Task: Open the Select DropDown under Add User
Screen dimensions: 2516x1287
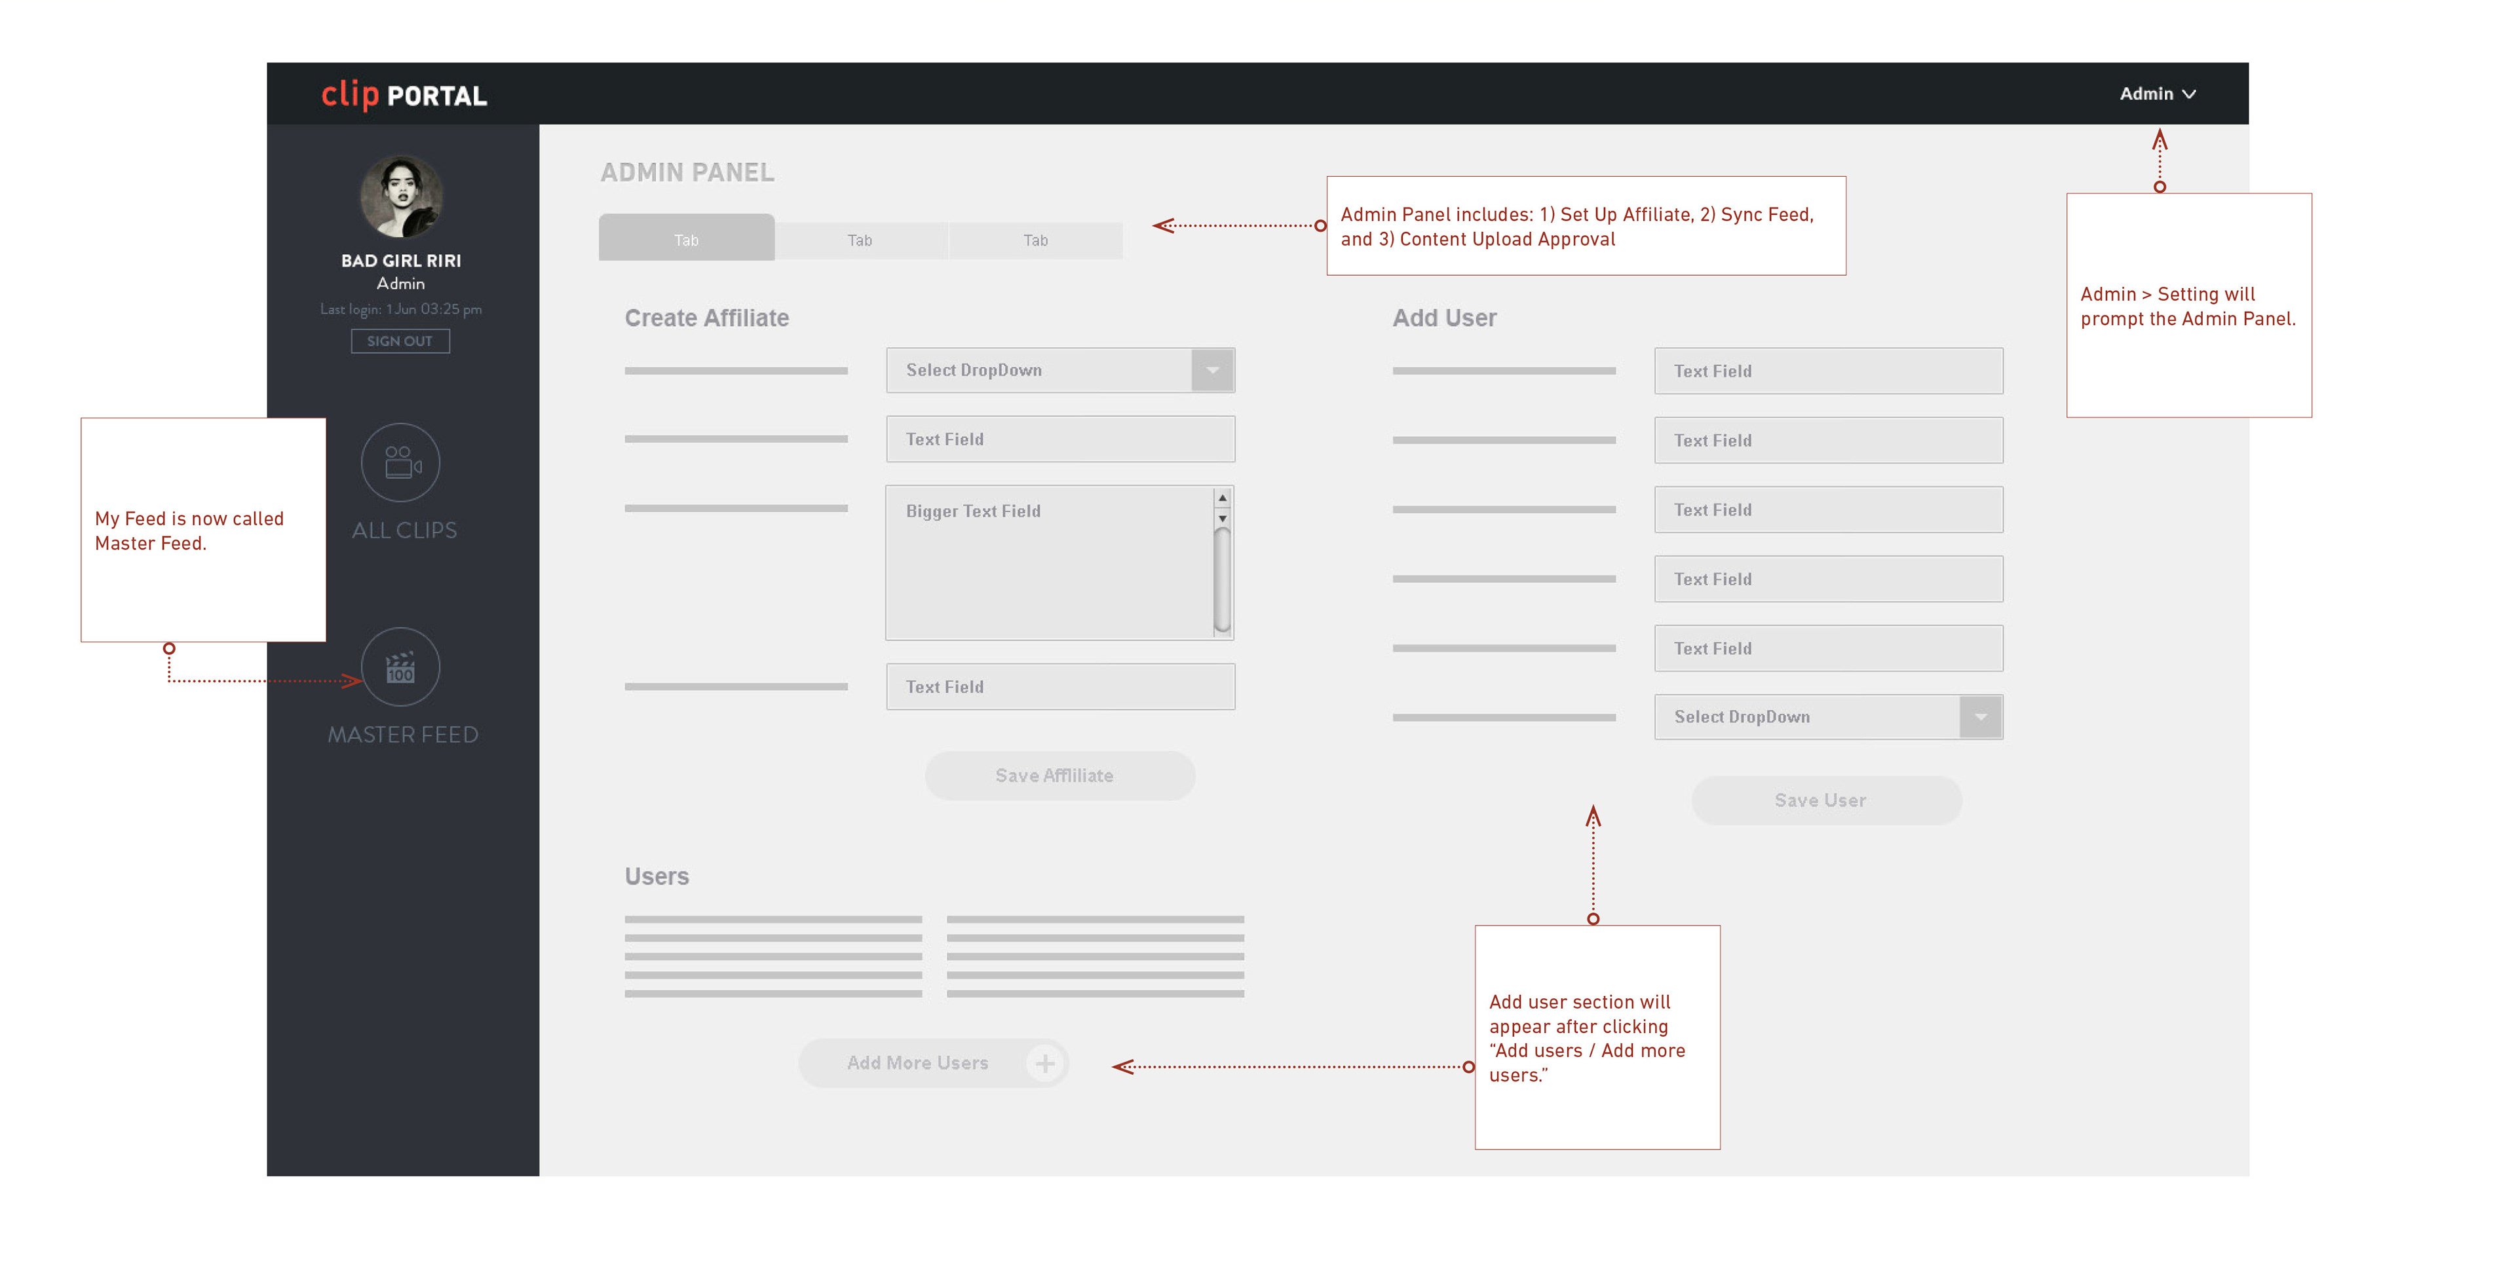Action: tap(1829, 717)
